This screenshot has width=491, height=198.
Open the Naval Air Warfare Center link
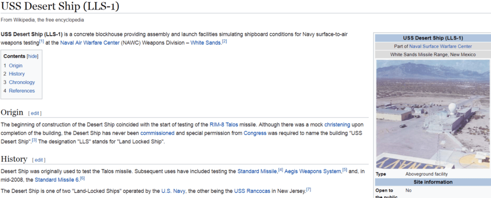coord(90,43)
